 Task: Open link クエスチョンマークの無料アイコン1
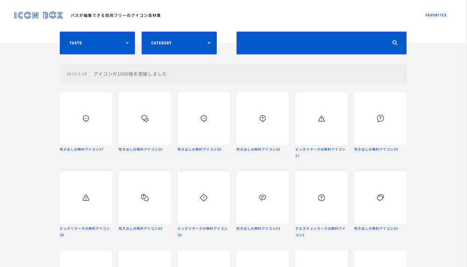pos(320,232)
